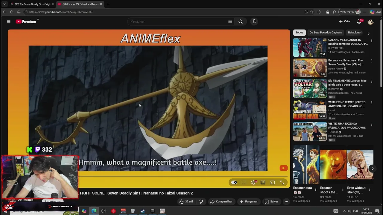Open Steam from the taskbar
This screenshot has width=383, height=215.
pyautogui.click(x=143, y=211)
